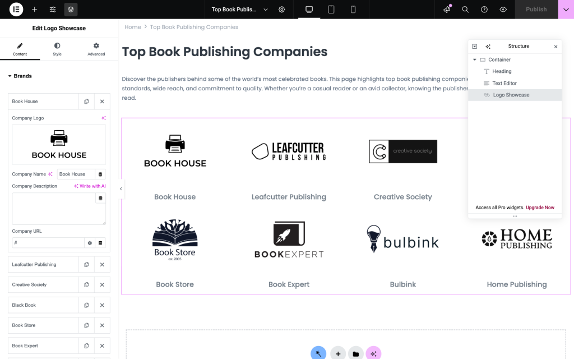Open dynamic tags for Company Description
The image size is (574, 359).
click(x=100, y=198)
